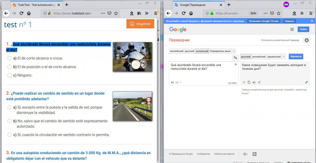Open Library in the TodoTest browser window
The height and width of the screenshot is (163, 316).
[x=139, y=14]
